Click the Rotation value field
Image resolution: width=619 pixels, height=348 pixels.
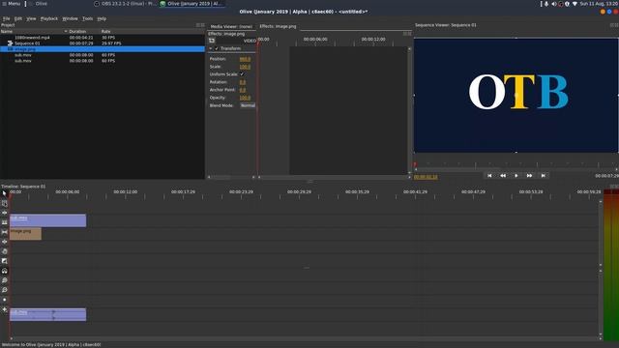coord(243,82)
